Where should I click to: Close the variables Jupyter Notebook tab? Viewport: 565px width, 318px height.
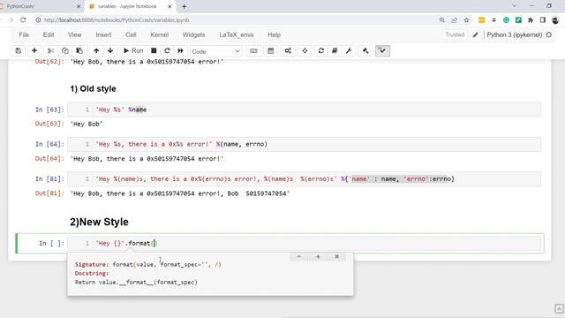pyautogui.click(x=169, y=6)
